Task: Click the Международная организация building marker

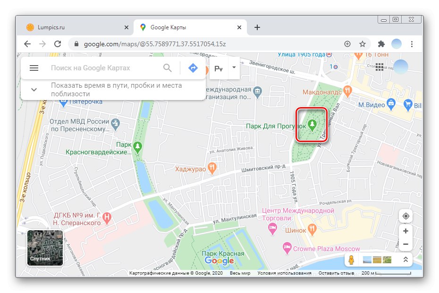Action: [257, 92]
